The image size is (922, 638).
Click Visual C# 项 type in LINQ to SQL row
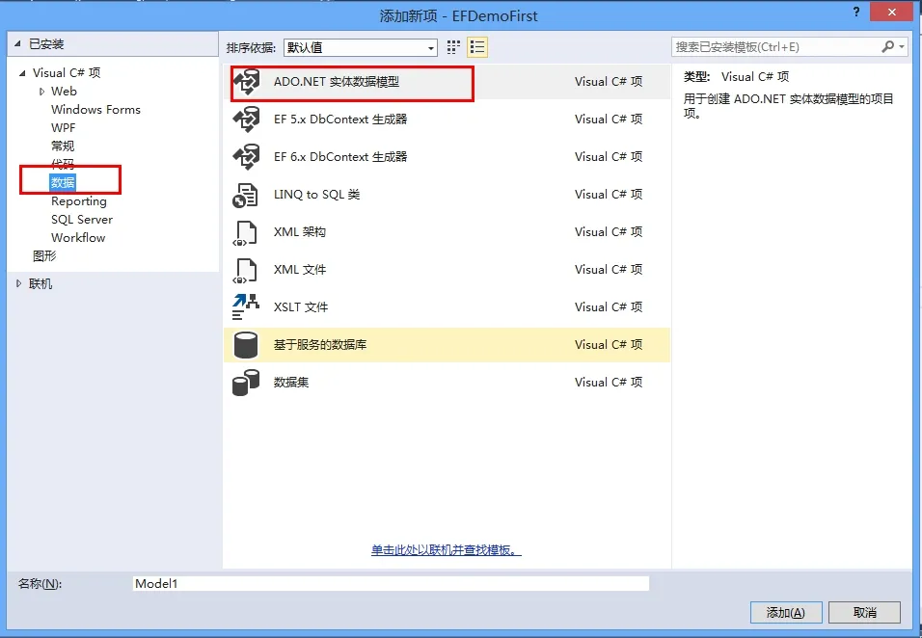tap(609, 195)
